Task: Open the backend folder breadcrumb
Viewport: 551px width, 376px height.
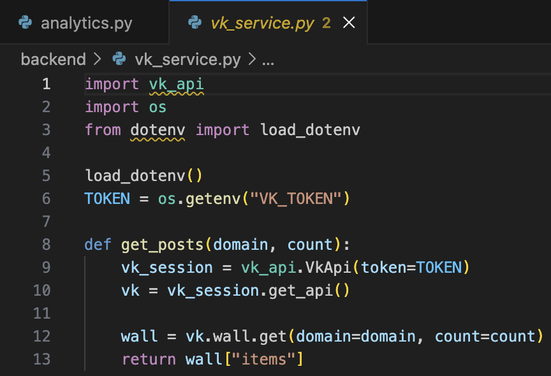Action: [x=53, y=60]
